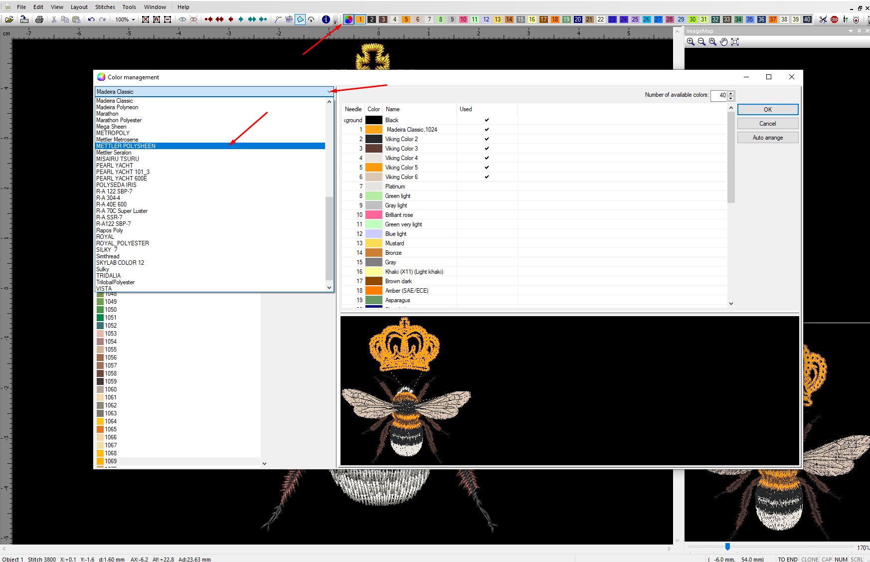
Task: Select the hand pan tool in ImageMap
Action: click(x=723, y=42)
